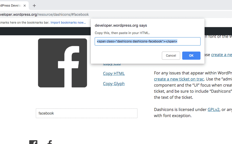Image resolution: width=232 pixels, height=144 pixels.
Task: Click the Copy Glyph link
Action: pyautogui.click(x=114, y=84)
